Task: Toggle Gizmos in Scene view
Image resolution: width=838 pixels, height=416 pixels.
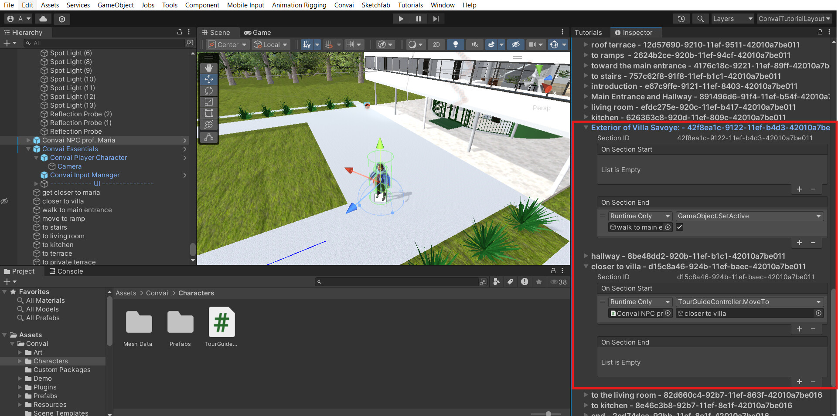Action: click(554, 44)
